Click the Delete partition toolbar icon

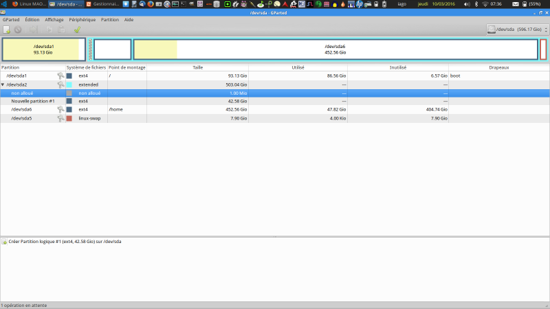coord(18,30)
